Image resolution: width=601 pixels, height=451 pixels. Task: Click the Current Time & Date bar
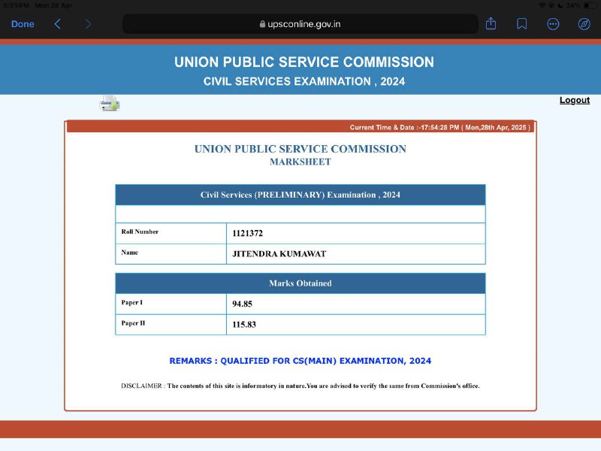click(300, 127)
